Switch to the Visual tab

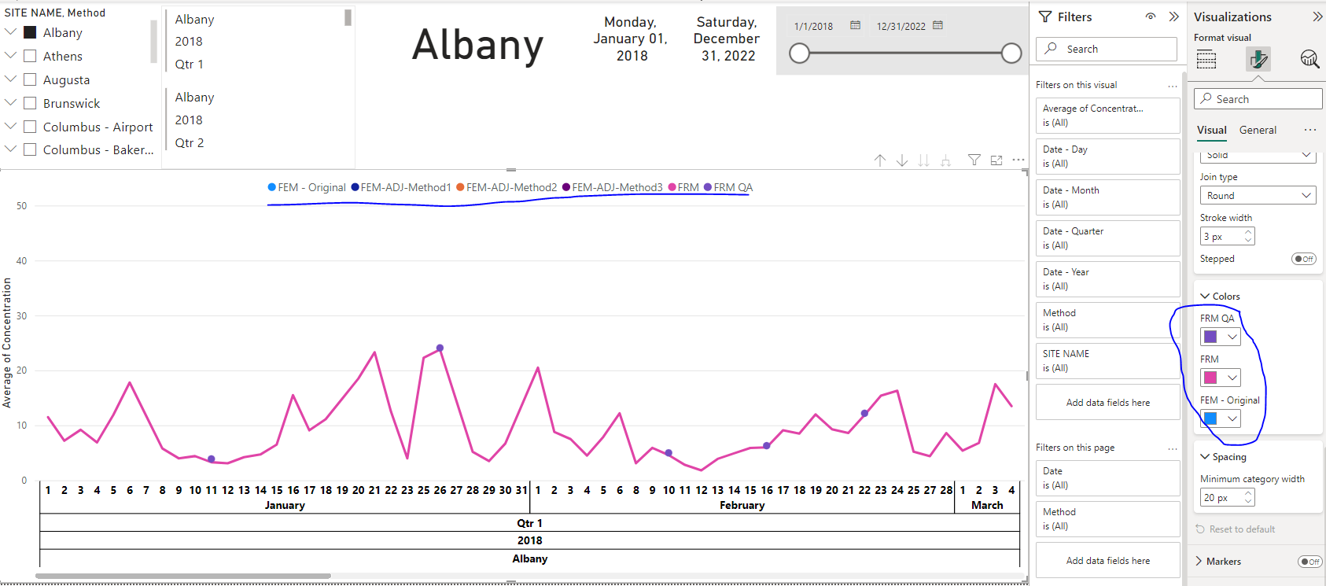tap(1212, 131)
